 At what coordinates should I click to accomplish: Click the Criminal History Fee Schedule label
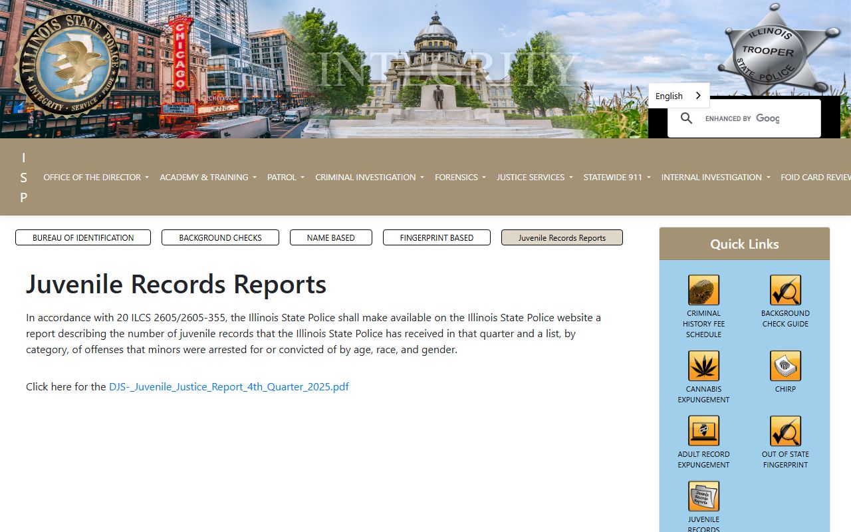703,324
